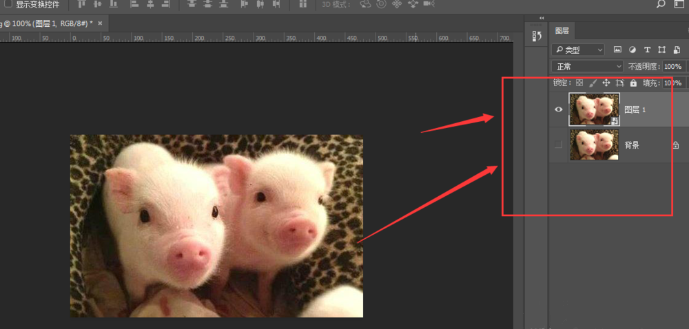Align right edges of layers
Screen dimensions: 689x329
click(x=166, y=4)
